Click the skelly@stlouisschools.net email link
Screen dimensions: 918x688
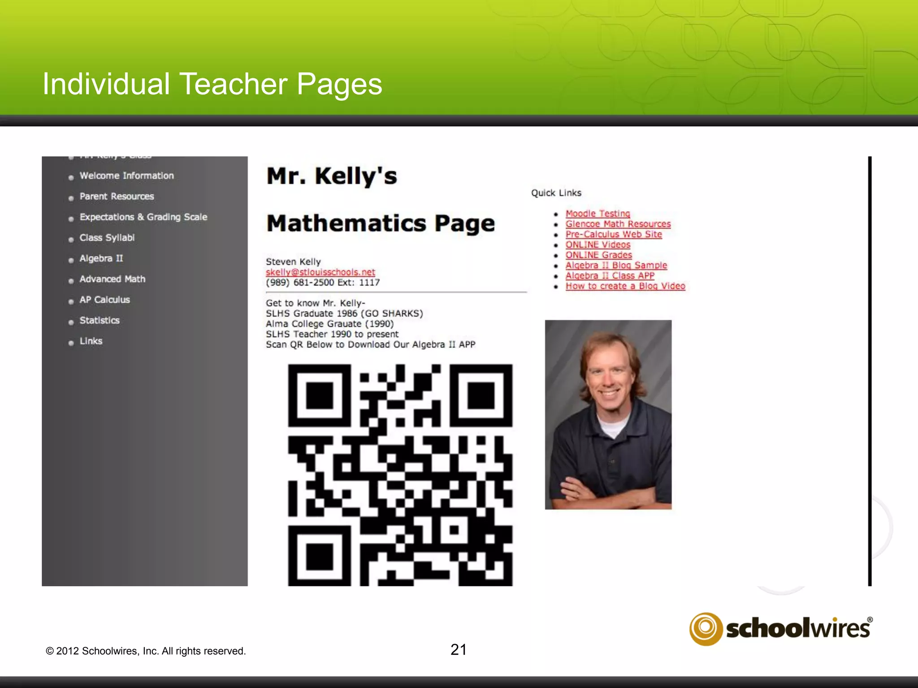[x=320, y=272]
